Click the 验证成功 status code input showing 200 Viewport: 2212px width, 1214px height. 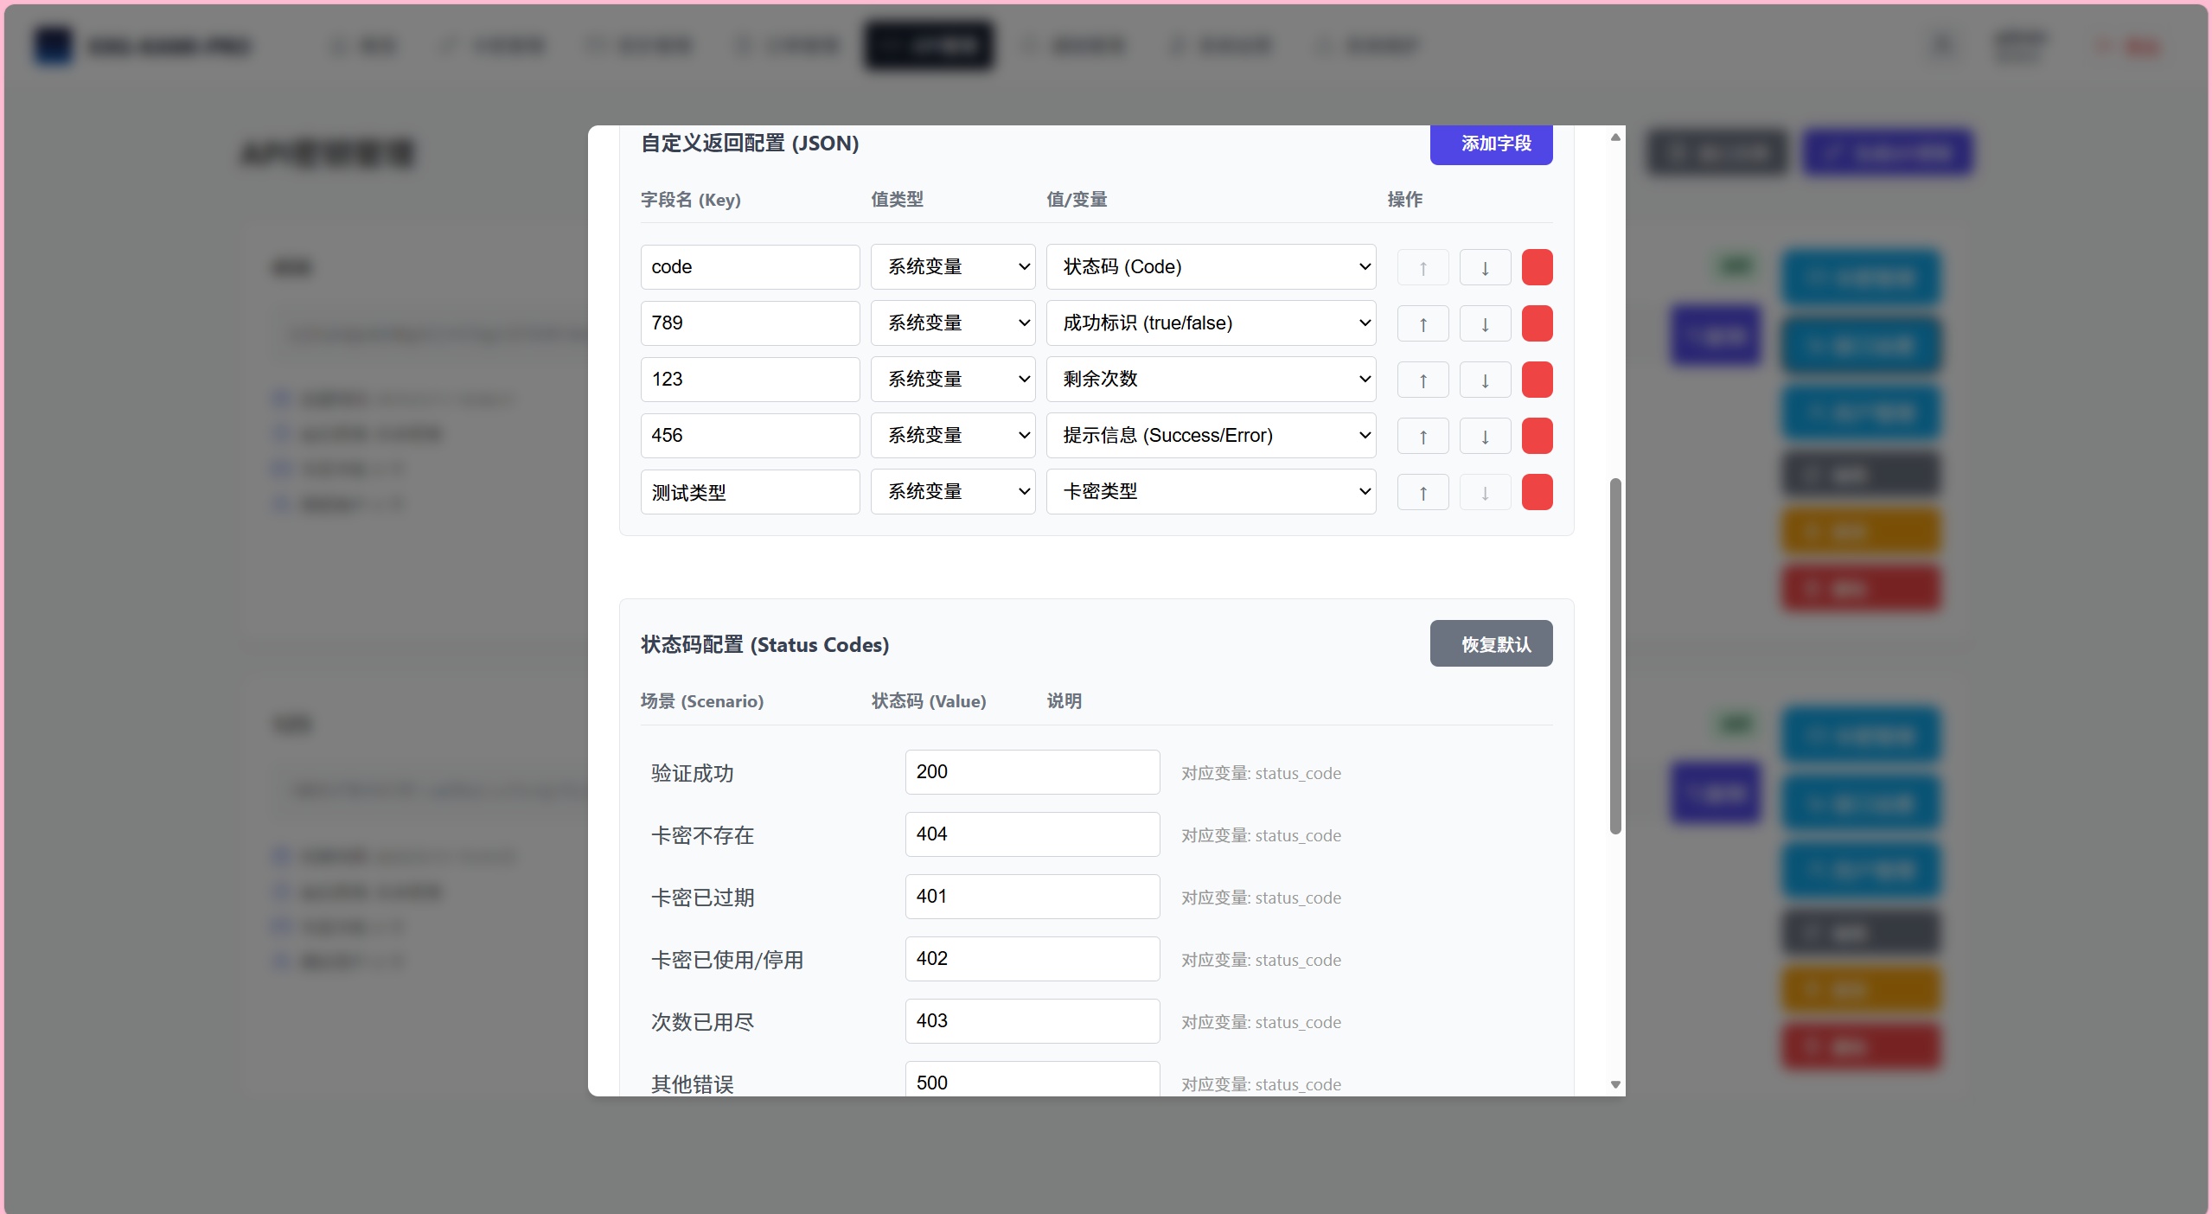point(1031,771)
